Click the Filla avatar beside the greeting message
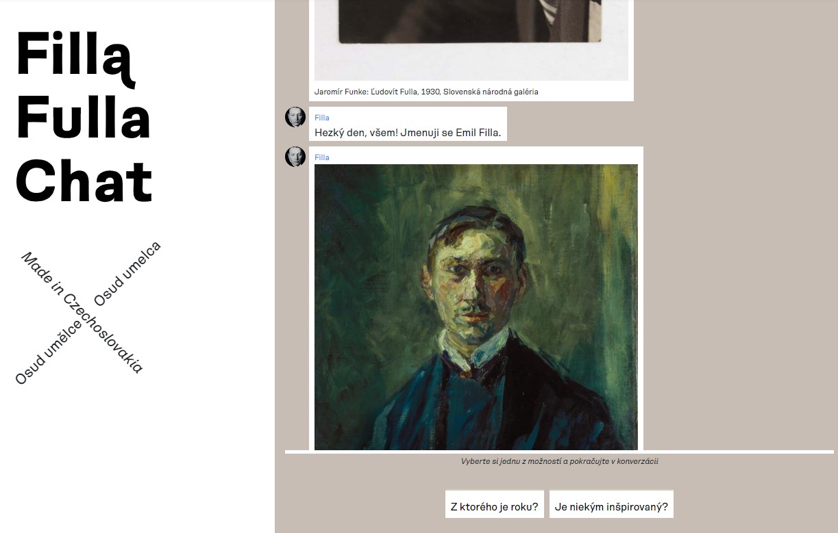The image size is (838, 533). tap(295, 117)
